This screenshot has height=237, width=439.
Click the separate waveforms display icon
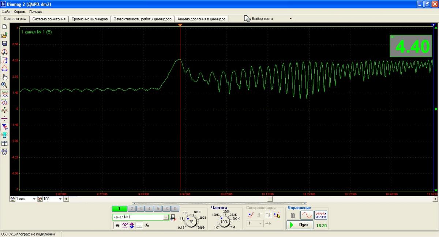4,93
